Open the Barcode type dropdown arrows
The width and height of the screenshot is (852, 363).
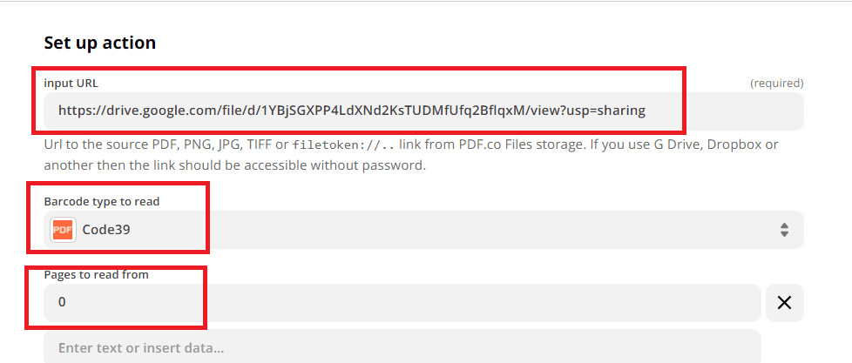point(784,230)
